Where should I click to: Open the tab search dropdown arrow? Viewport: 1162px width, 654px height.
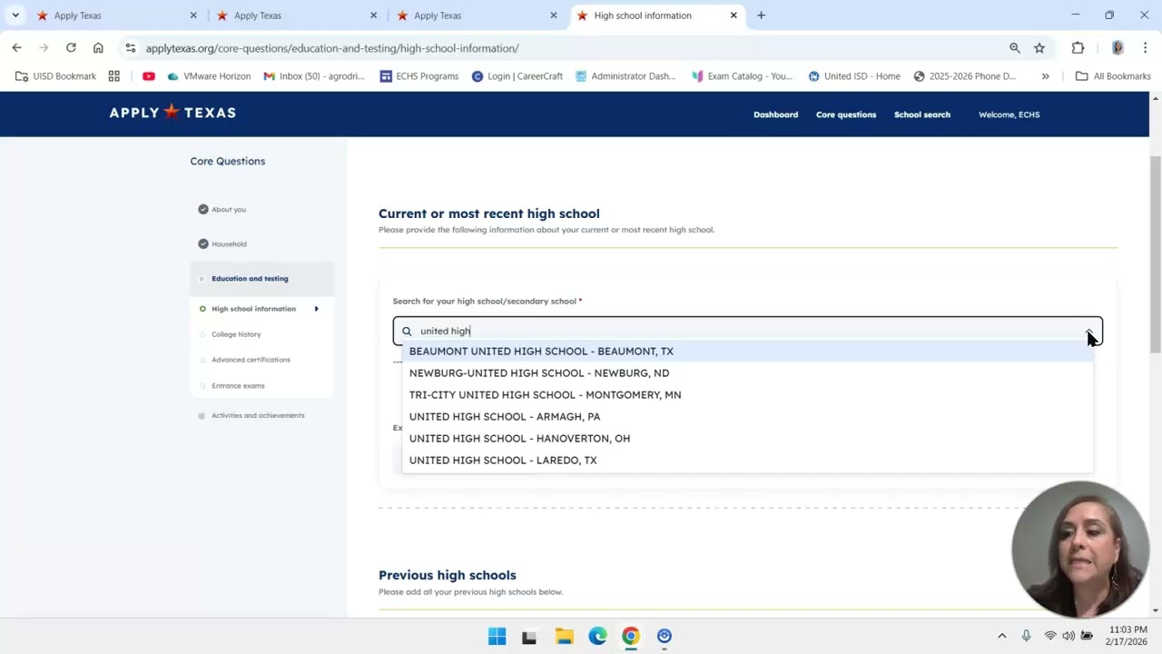[15, 15]
